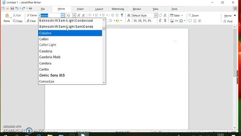
Task: Click the Copy button
Action: click(18, 21)
